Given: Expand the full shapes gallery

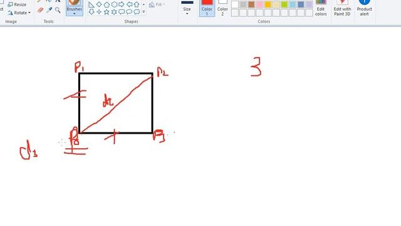Looking at the screenshot, I should click(143, 12).
